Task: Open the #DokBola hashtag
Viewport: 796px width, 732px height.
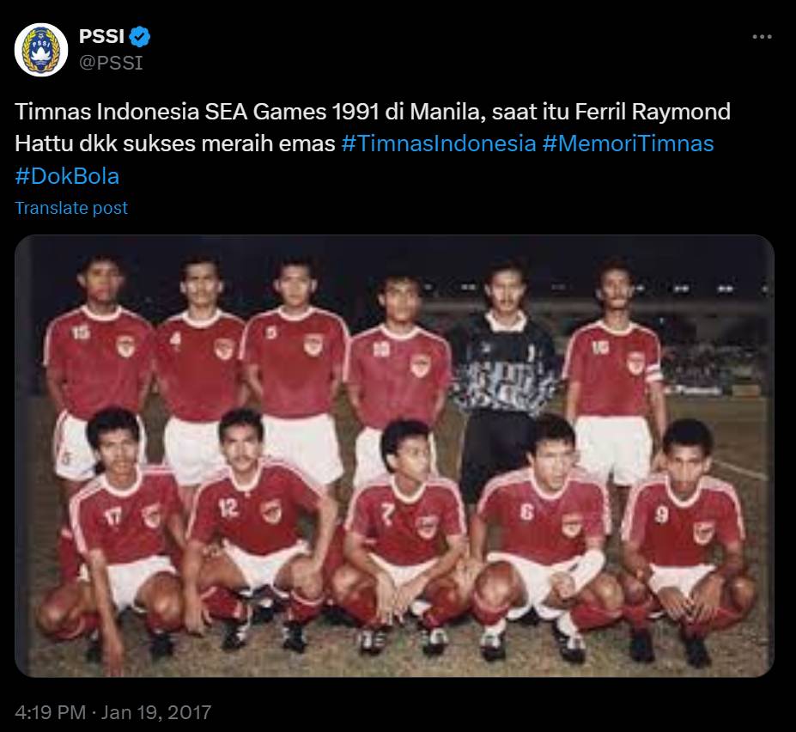Action: 67,176
